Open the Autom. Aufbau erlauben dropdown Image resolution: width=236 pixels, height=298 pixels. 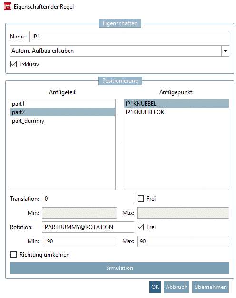coord(119,51)
